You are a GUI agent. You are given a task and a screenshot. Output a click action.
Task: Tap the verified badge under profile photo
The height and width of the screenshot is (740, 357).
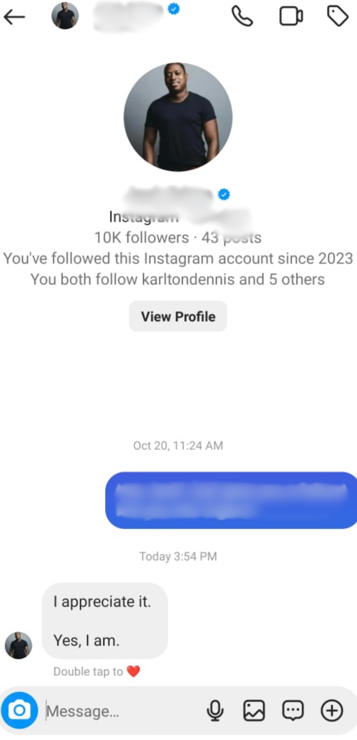point(224,195)
